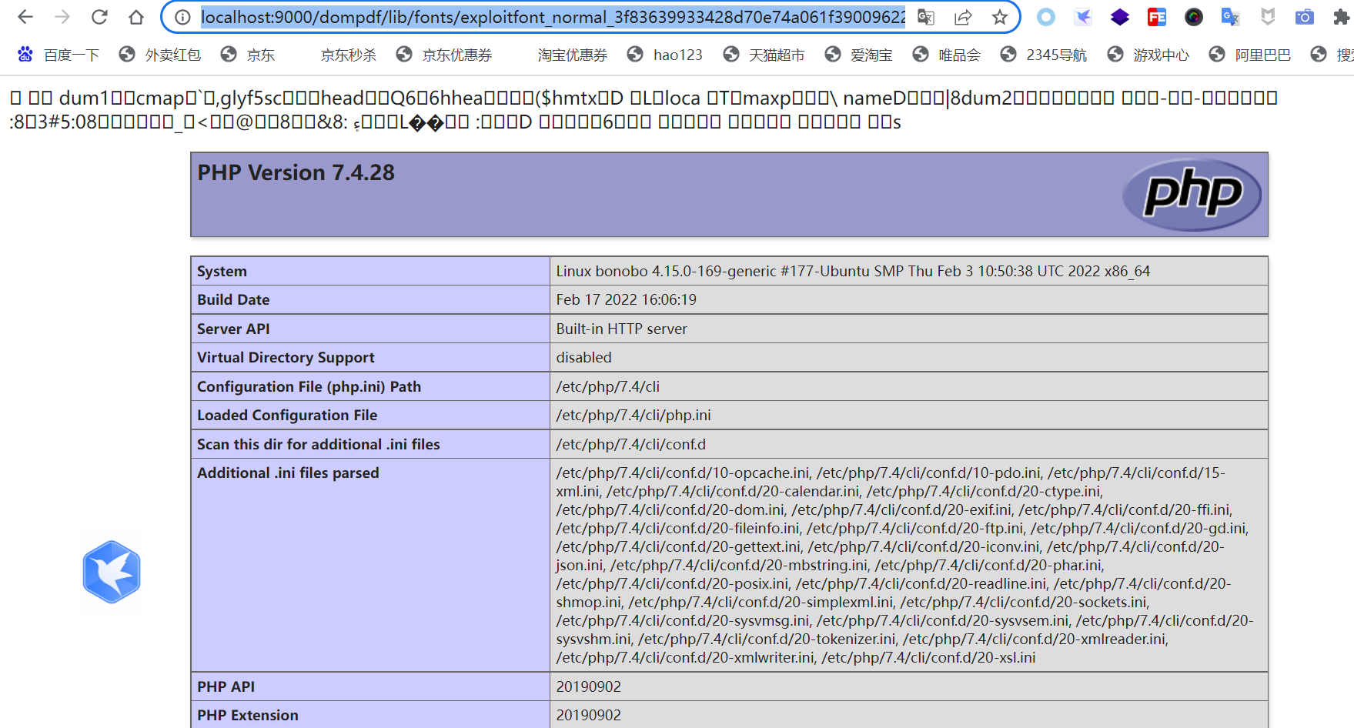This screenshot has height=728, width=1354.
Task: Click the browser back arrow
Action: tap(25, 17)
